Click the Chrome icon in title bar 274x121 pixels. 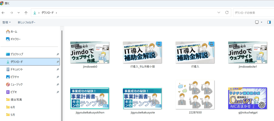pos(2,3)
